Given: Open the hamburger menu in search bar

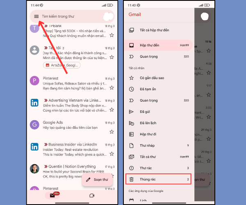Looking at the screenshot, I should (x=36, y=16).
